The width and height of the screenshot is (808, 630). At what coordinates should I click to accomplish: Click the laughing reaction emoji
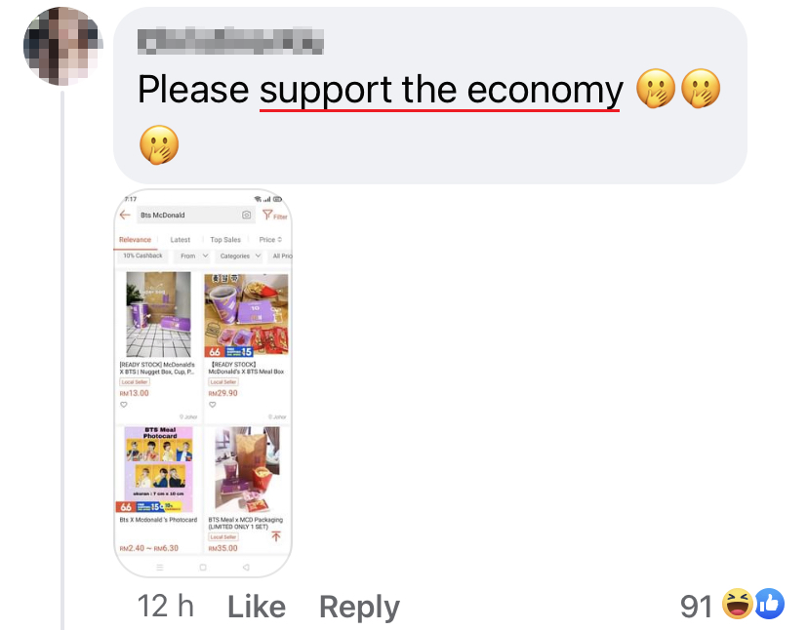click(x=737, y=604)
